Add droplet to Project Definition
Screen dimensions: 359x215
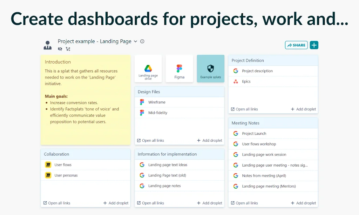(x=303, y=109)
